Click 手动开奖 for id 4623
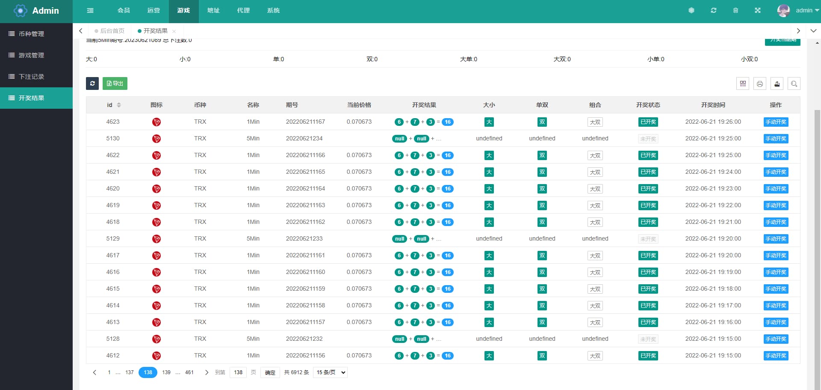Screen dimensions: 821x390 [776, 122]
